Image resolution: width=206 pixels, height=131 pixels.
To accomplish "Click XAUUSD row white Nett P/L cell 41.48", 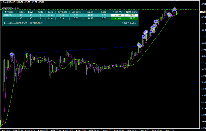I will (118, 15).
